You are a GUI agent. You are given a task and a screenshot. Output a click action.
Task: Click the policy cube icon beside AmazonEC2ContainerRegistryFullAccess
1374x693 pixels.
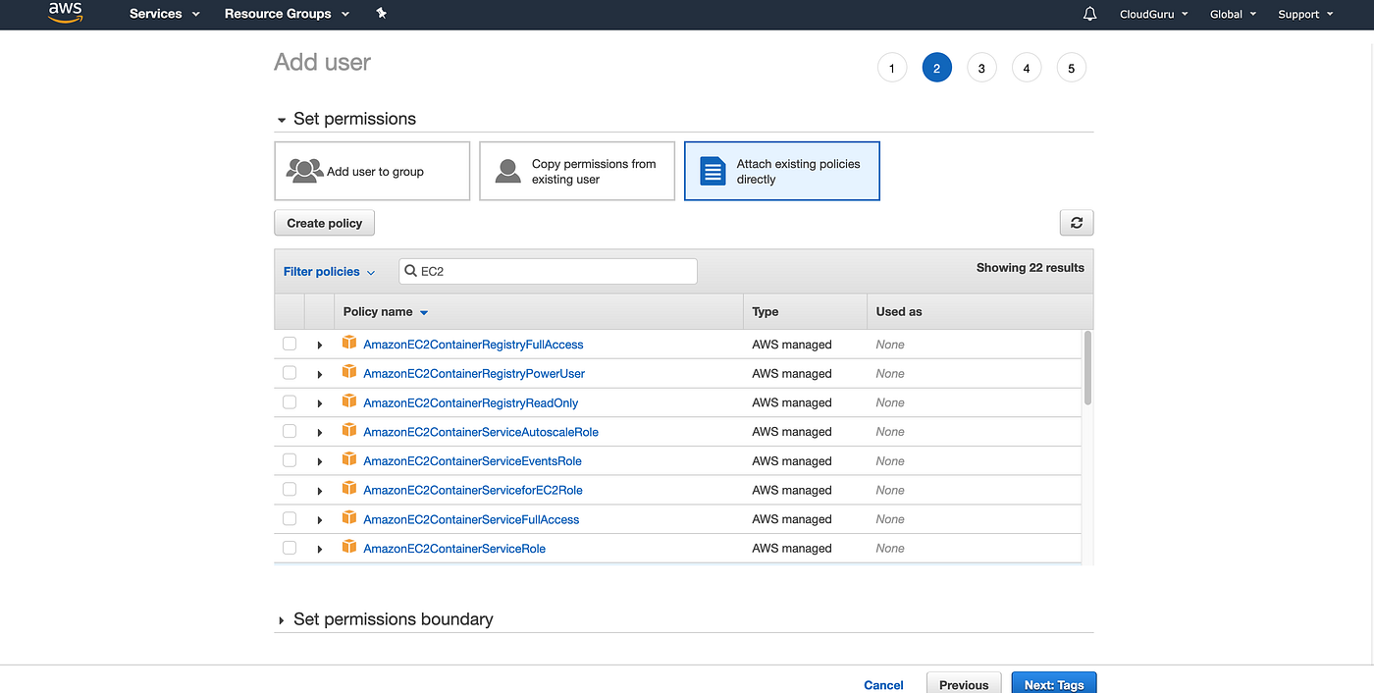[350, 343]
